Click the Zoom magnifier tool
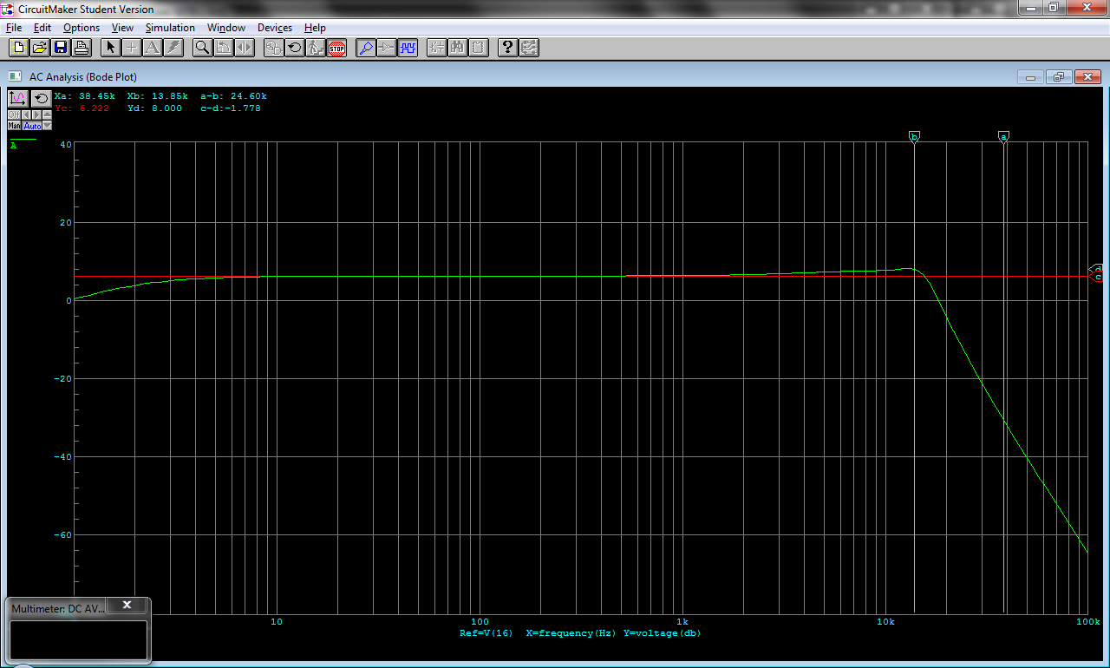Image resolution: width=1110 pixels, height=668 pixels. pyautogui.click(x=202, y=48)
